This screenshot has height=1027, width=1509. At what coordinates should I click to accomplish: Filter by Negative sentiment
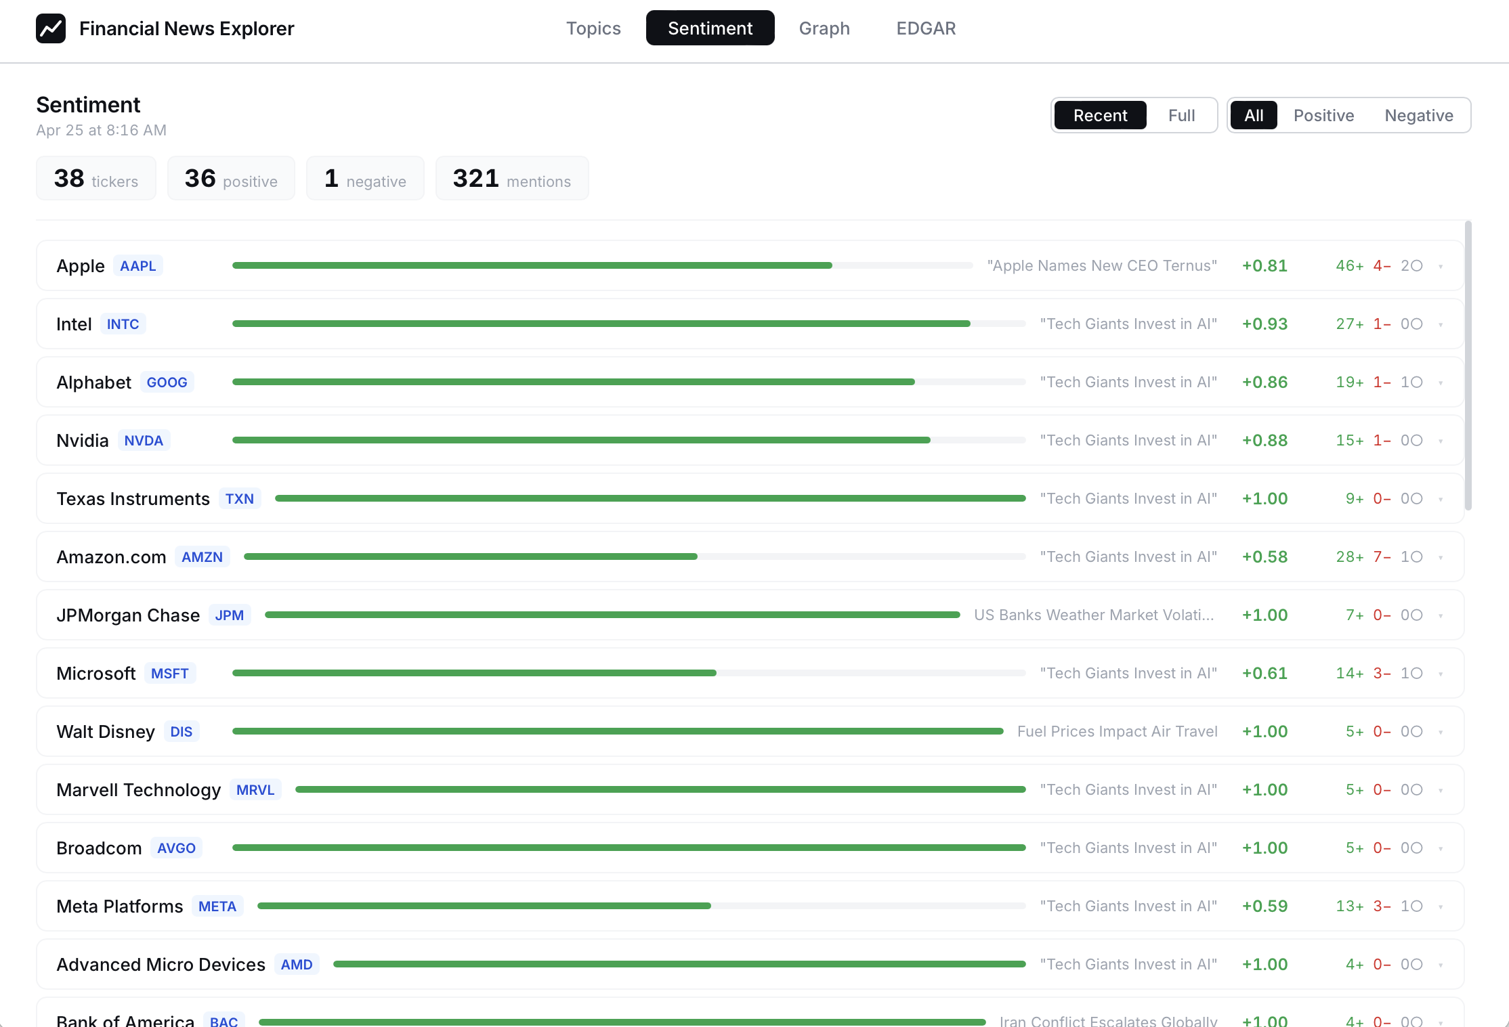(1418, 116)
